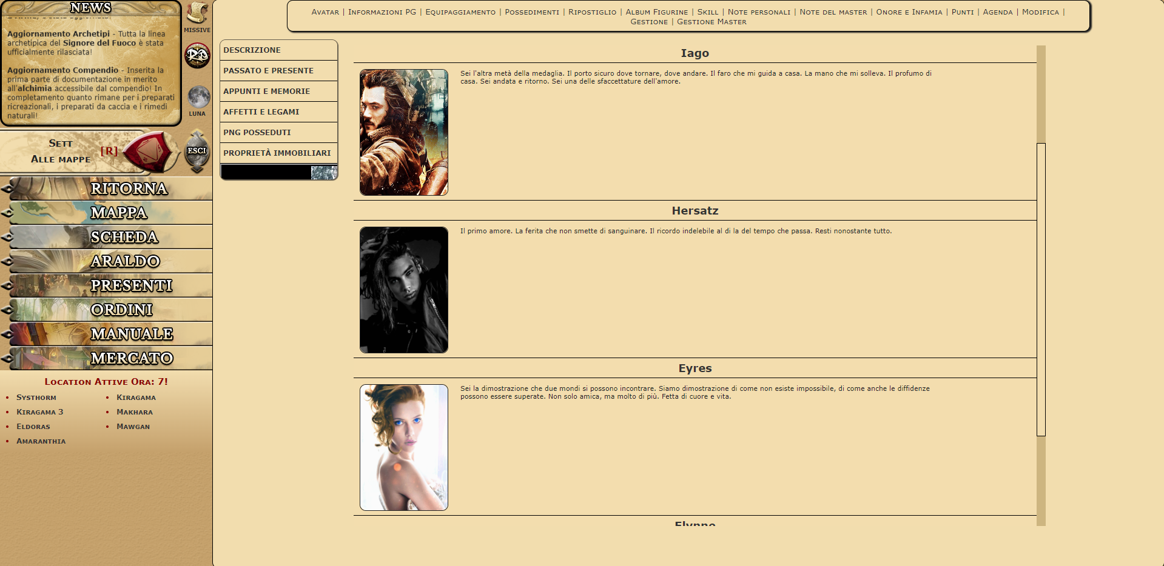This screenshot has height=566, width=1164.
Task: Go to Kiragama location
Action: (136, 398)
